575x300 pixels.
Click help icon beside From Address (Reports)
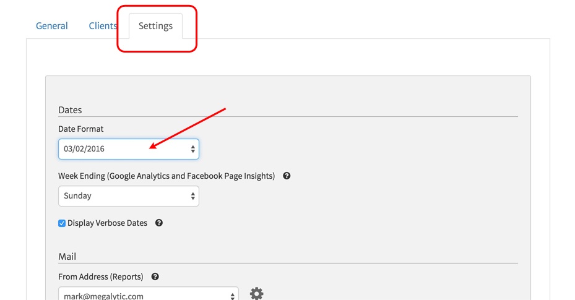155,276
